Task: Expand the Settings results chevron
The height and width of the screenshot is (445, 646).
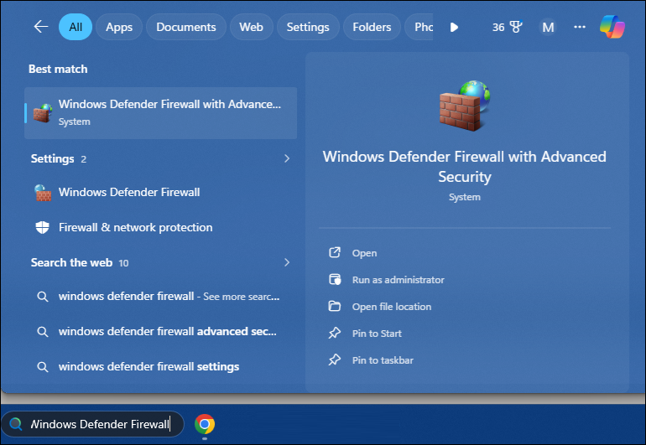Action: (287, 158)
